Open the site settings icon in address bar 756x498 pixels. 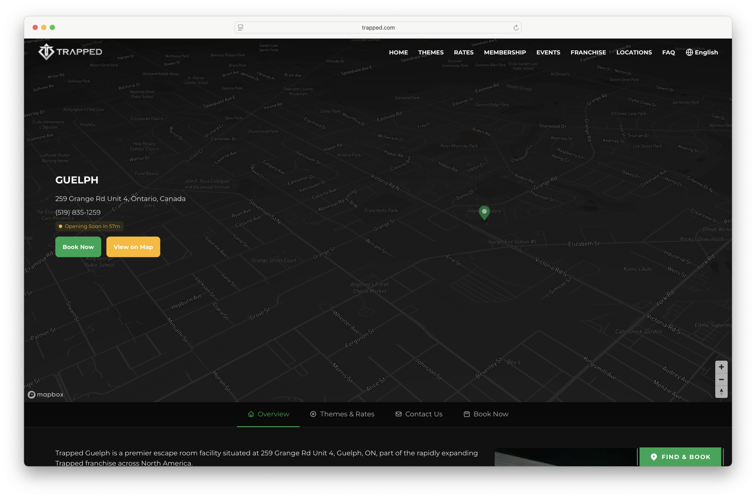point(241,28)
